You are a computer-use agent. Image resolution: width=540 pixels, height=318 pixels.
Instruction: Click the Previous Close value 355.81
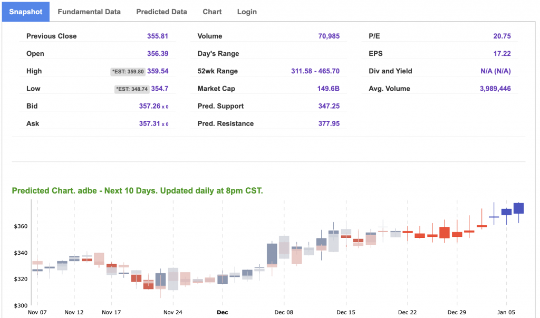tap(158, 36)
